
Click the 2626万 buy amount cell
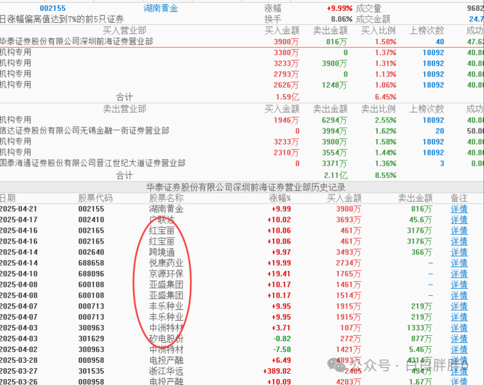click(286, 85)
